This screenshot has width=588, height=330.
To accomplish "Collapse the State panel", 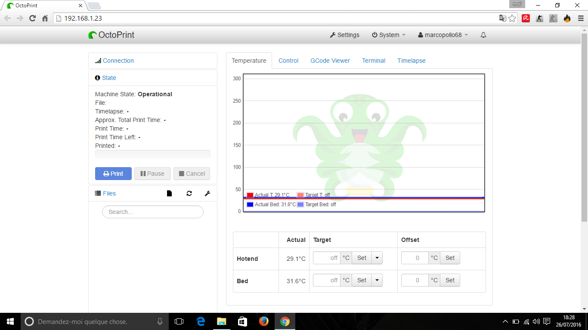I will coord(109,78).
